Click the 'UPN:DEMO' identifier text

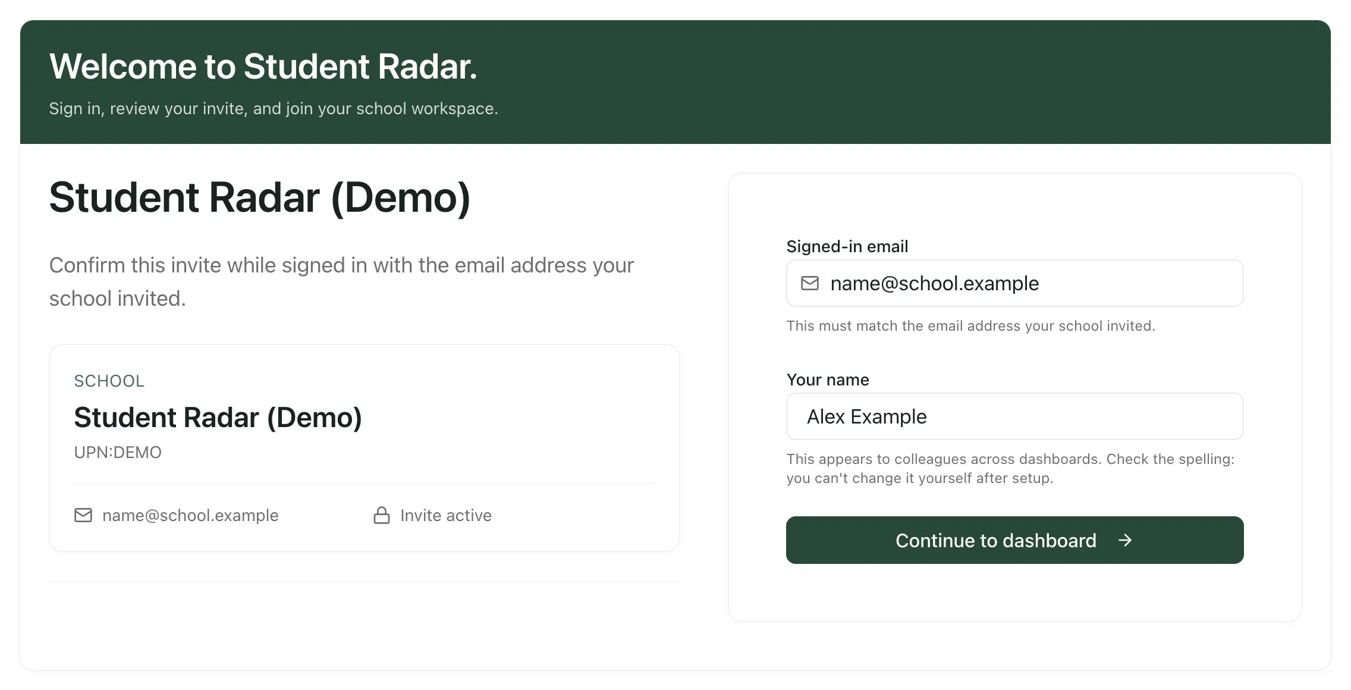(x=118, y=453)
